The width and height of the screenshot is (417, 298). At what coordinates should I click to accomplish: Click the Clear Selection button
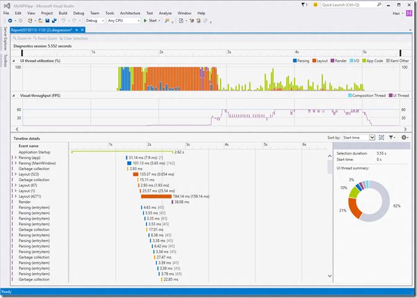point(73,38)
